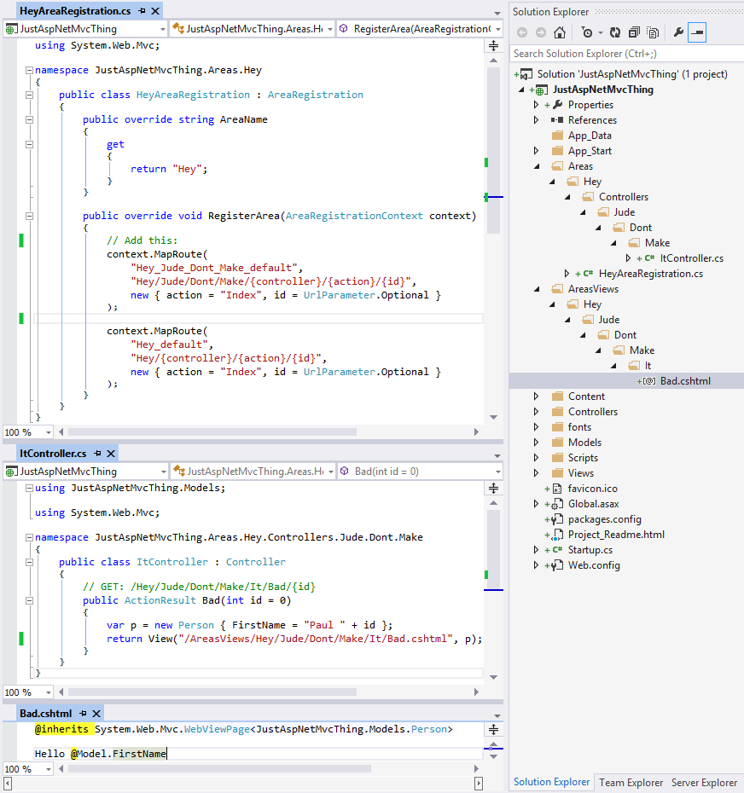Select the Bad.cshtml editor tab

coord(45,714)
